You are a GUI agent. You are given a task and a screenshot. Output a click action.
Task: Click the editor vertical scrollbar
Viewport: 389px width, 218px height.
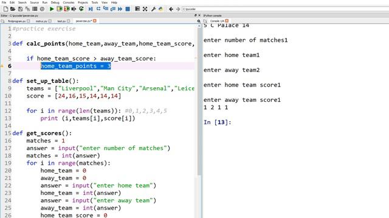click(x=199, y=101)
